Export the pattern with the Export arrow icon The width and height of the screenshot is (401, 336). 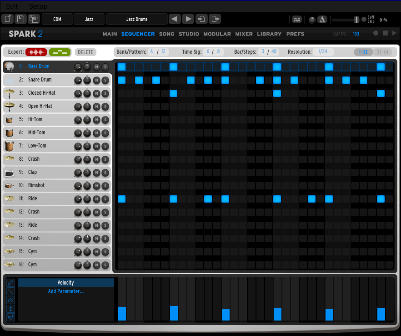pos(214,19)
